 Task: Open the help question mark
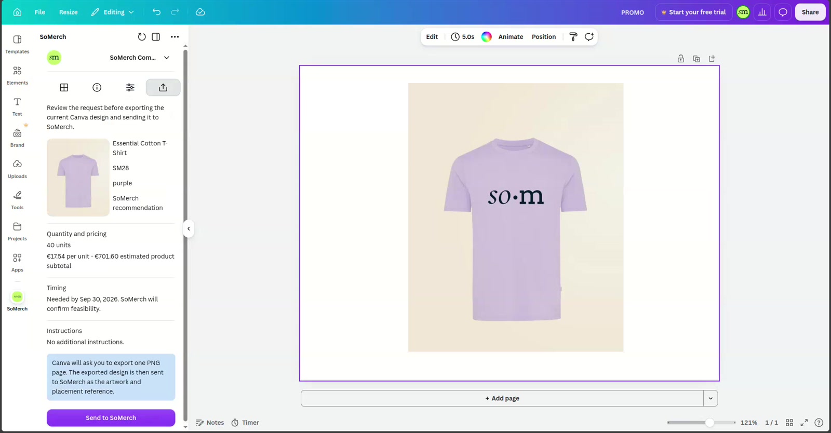point(819,423)
